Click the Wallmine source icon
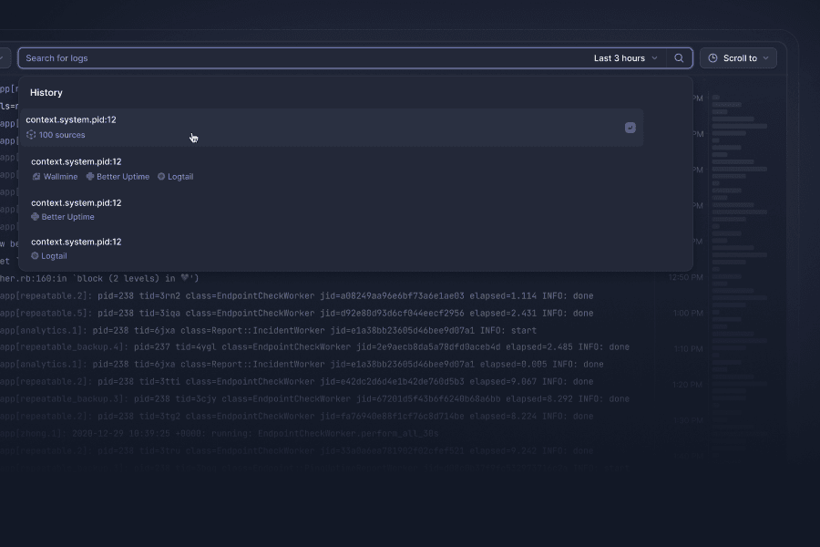 point(36,177)
